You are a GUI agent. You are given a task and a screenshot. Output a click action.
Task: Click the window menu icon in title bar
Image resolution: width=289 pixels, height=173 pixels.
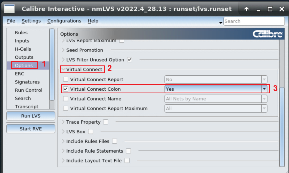(10, 9)
